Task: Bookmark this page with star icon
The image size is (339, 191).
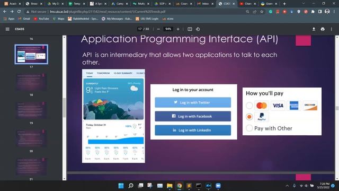Action: pyautogui.click(x=262, y=12)
